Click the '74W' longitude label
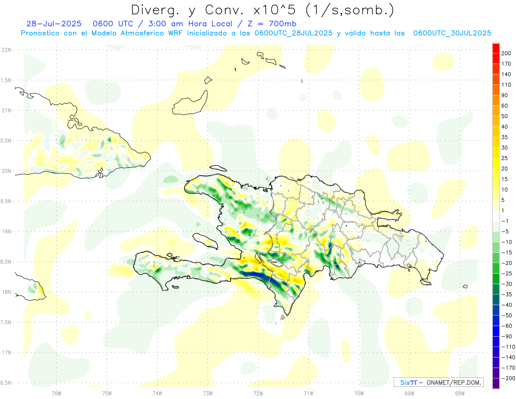The image size is (516, 399). pyautogui.click(x=157, y=393)
